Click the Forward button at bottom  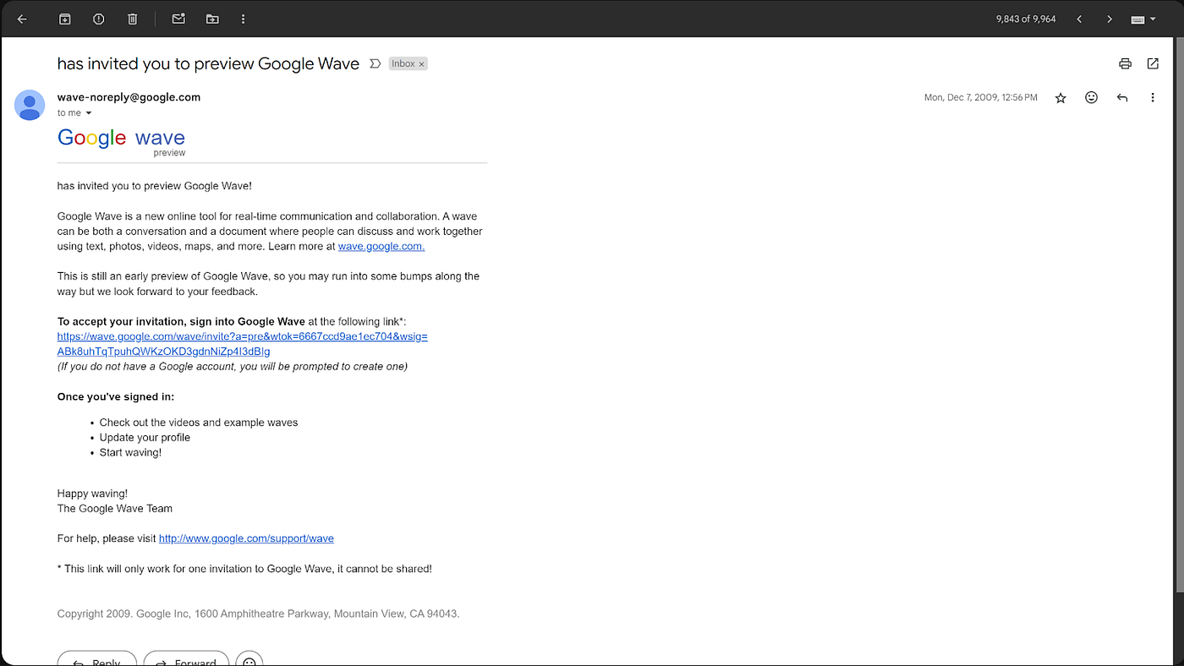[x=186, y=658]
